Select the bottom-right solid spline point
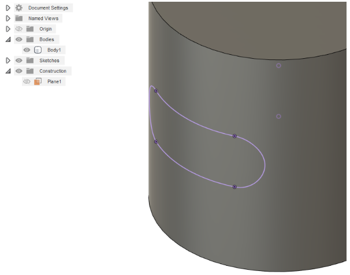This screenshot has width=350, height=275. (234, 187)
